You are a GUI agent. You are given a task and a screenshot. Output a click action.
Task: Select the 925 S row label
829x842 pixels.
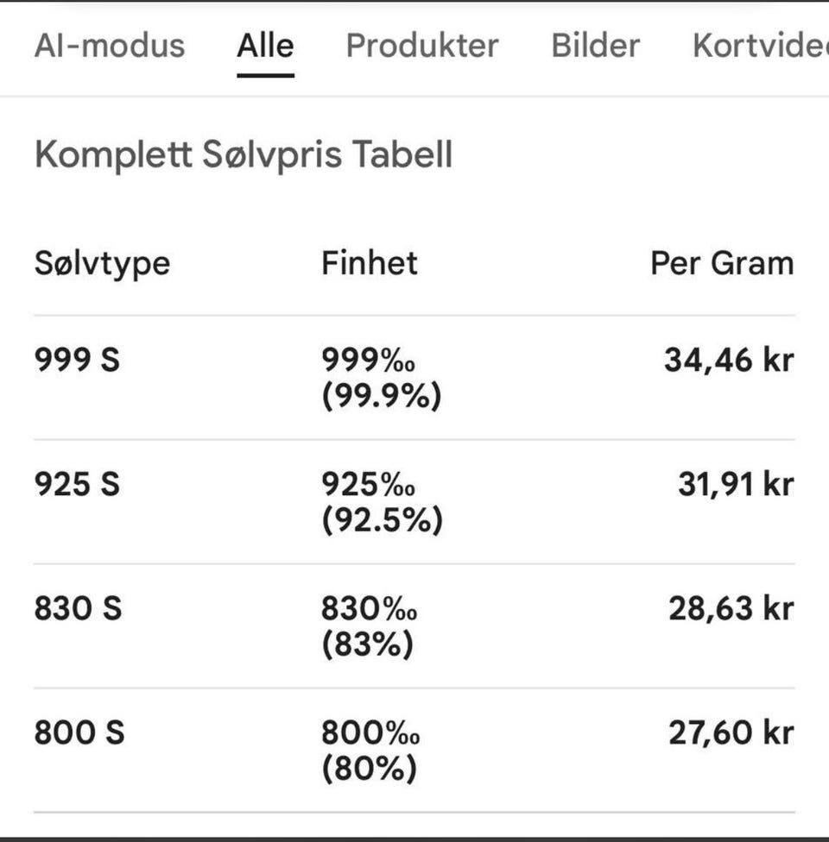click(77, 485)
